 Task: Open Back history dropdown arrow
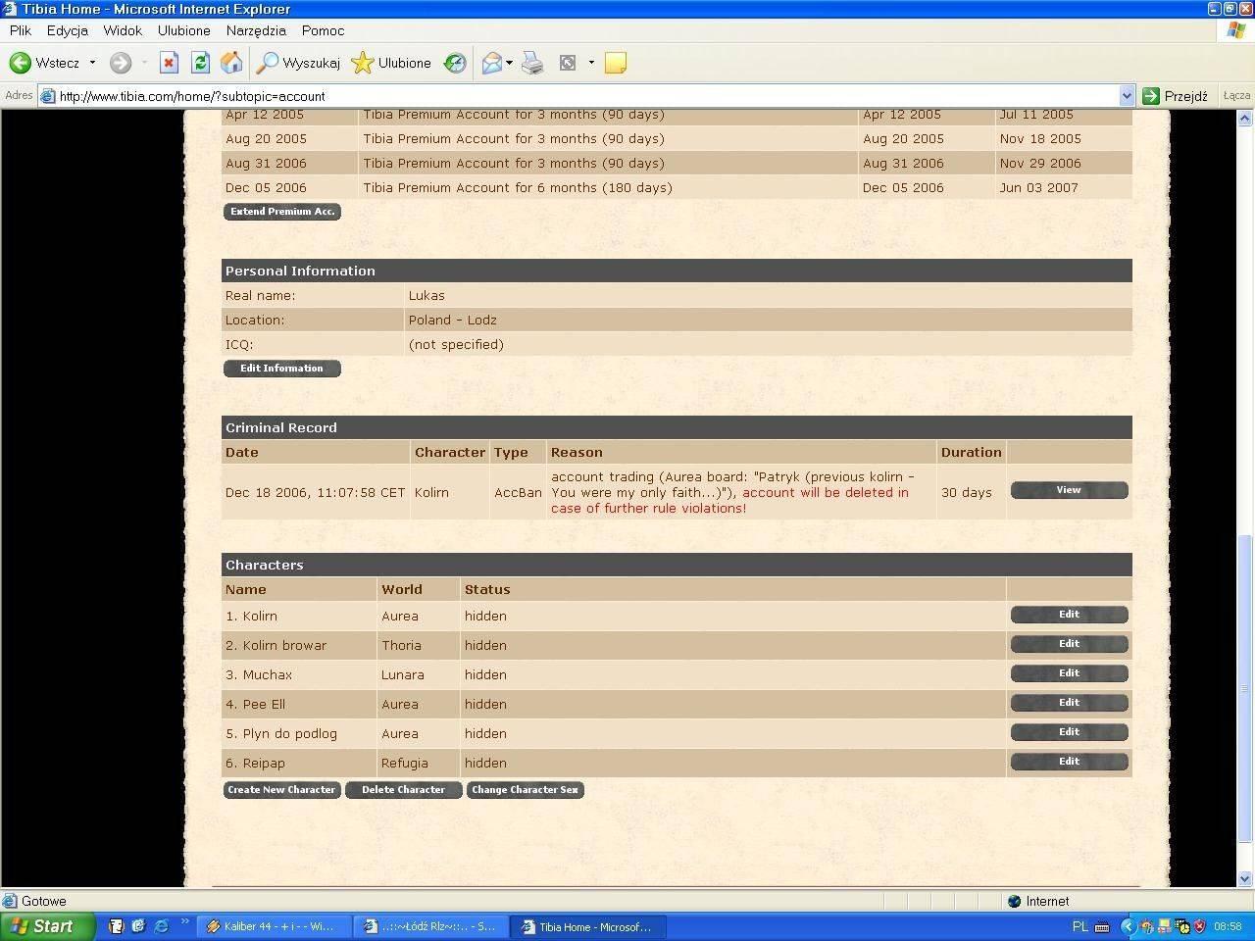[x=92, y=63]
